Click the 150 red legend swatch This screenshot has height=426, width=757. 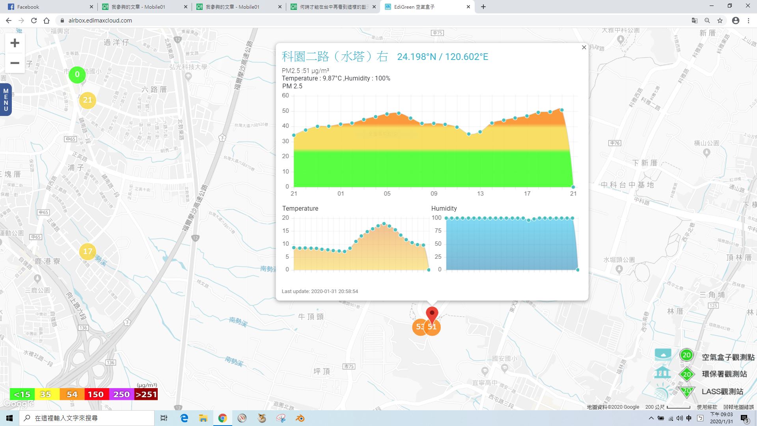coord(96,394)
